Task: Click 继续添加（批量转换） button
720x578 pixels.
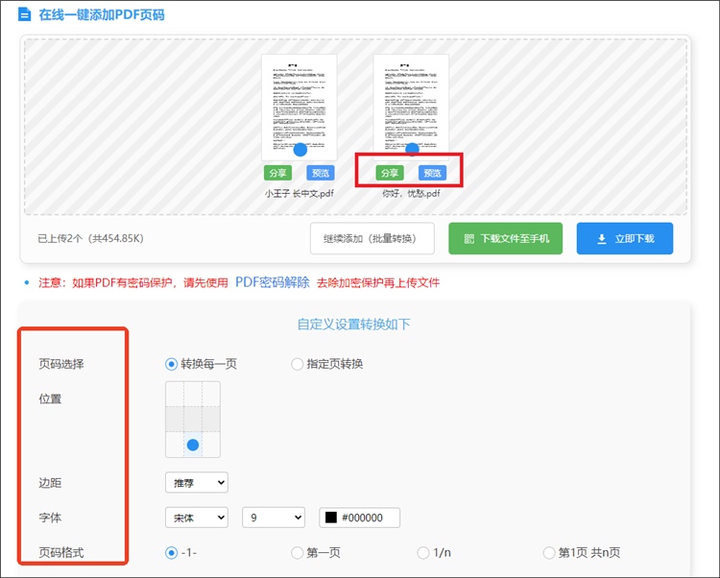Action: click(372, 238)
